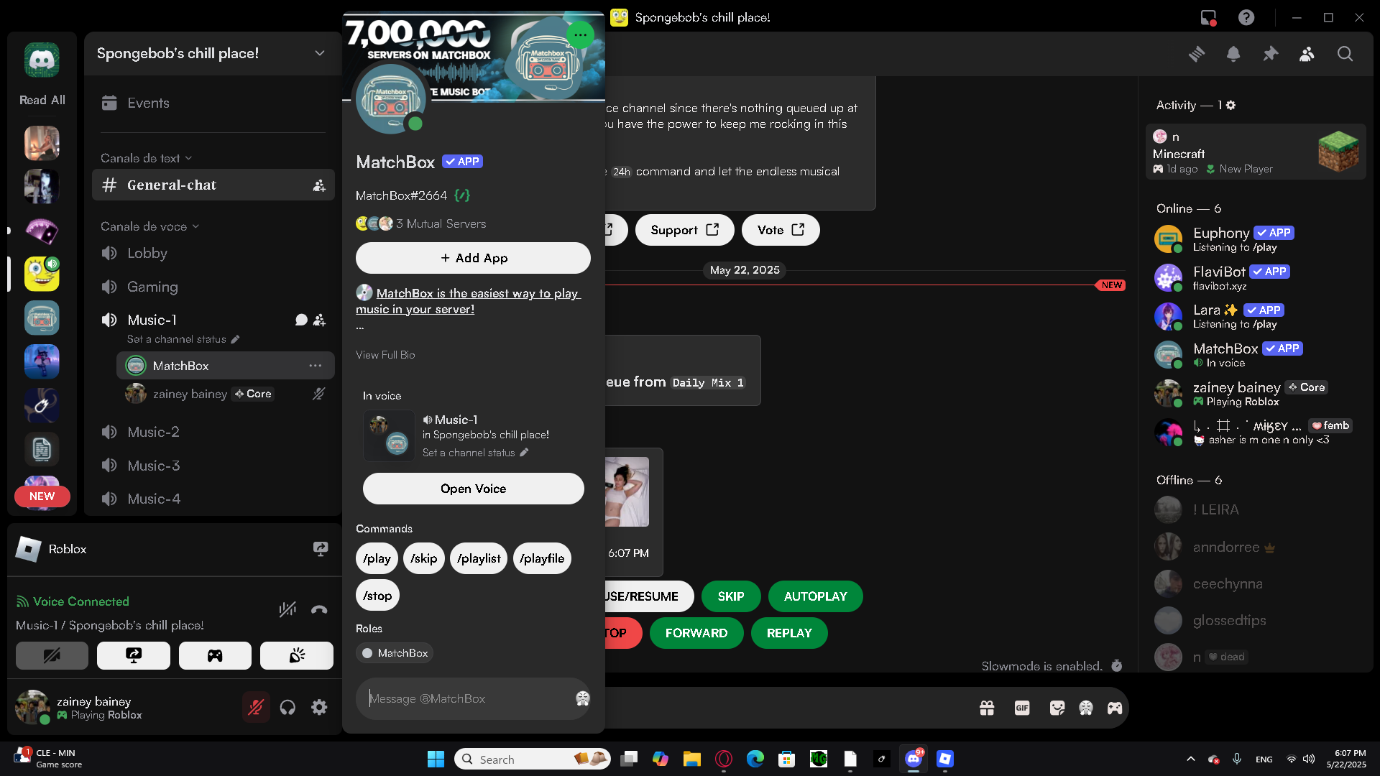Open sticker picker in message bar
This screenshot has height=776, width=1380.
pos(1057,708)
